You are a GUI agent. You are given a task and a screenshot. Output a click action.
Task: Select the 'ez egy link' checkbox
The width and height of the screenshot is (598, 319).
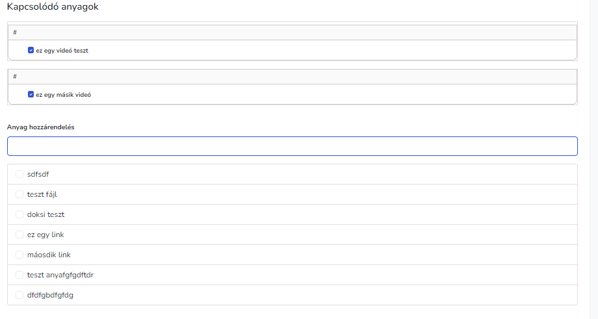pyautogui.click(x=19, y=235)
